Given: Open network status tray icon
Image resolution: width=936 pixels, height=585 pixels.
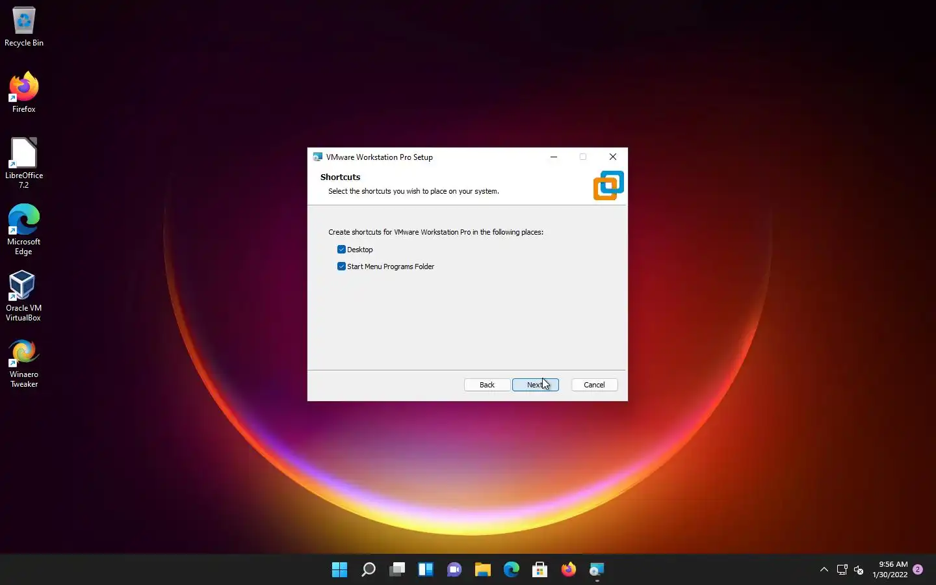Looking at the screenshot, I should point(842,570).
